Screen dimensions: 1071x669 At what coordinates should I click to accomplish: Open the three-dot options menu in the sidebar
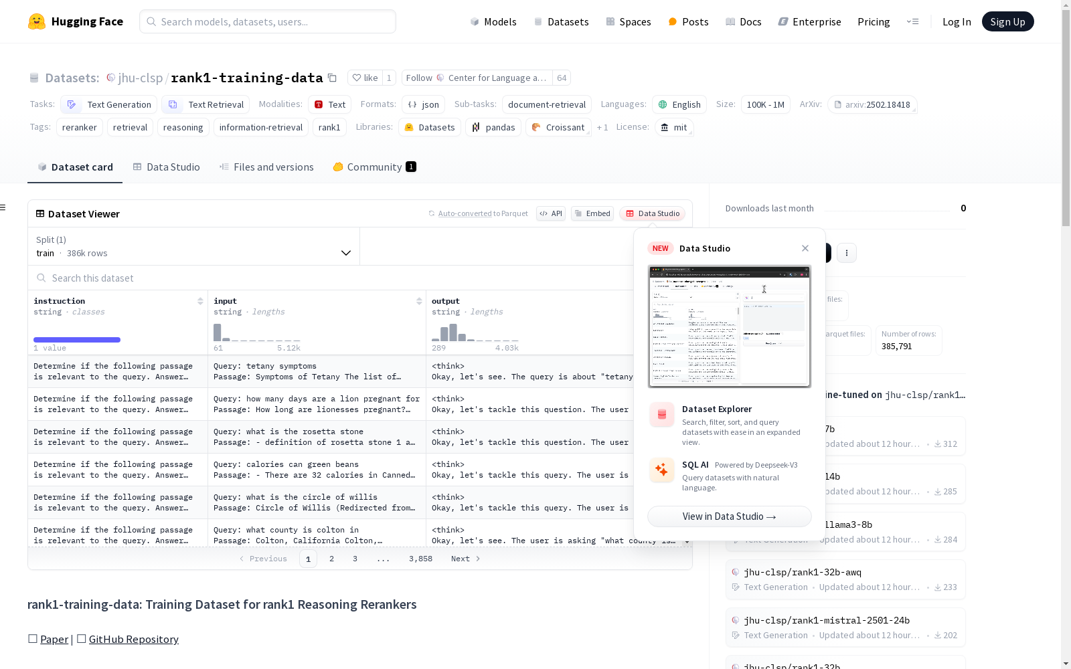[x=847, y=252]
